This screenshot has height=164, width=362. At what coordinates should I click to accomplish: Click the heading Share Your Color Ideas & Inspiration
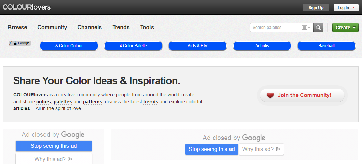(97, 81)
